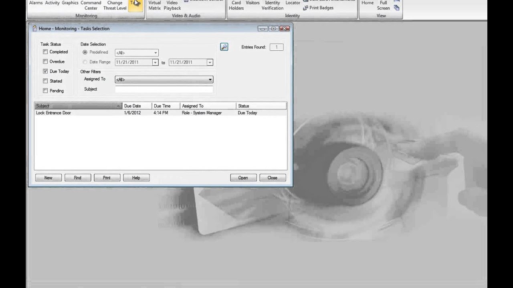The width and height of the screenshot is (513, 288).
Task: Click the Due Today status cell in list
Action: (x=247, y=113)
